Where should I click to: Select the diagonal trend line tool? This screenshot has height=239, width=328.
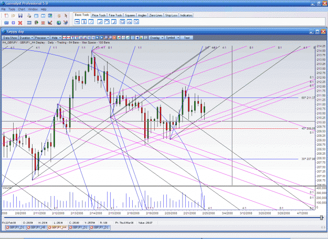(x=91, y=21)
